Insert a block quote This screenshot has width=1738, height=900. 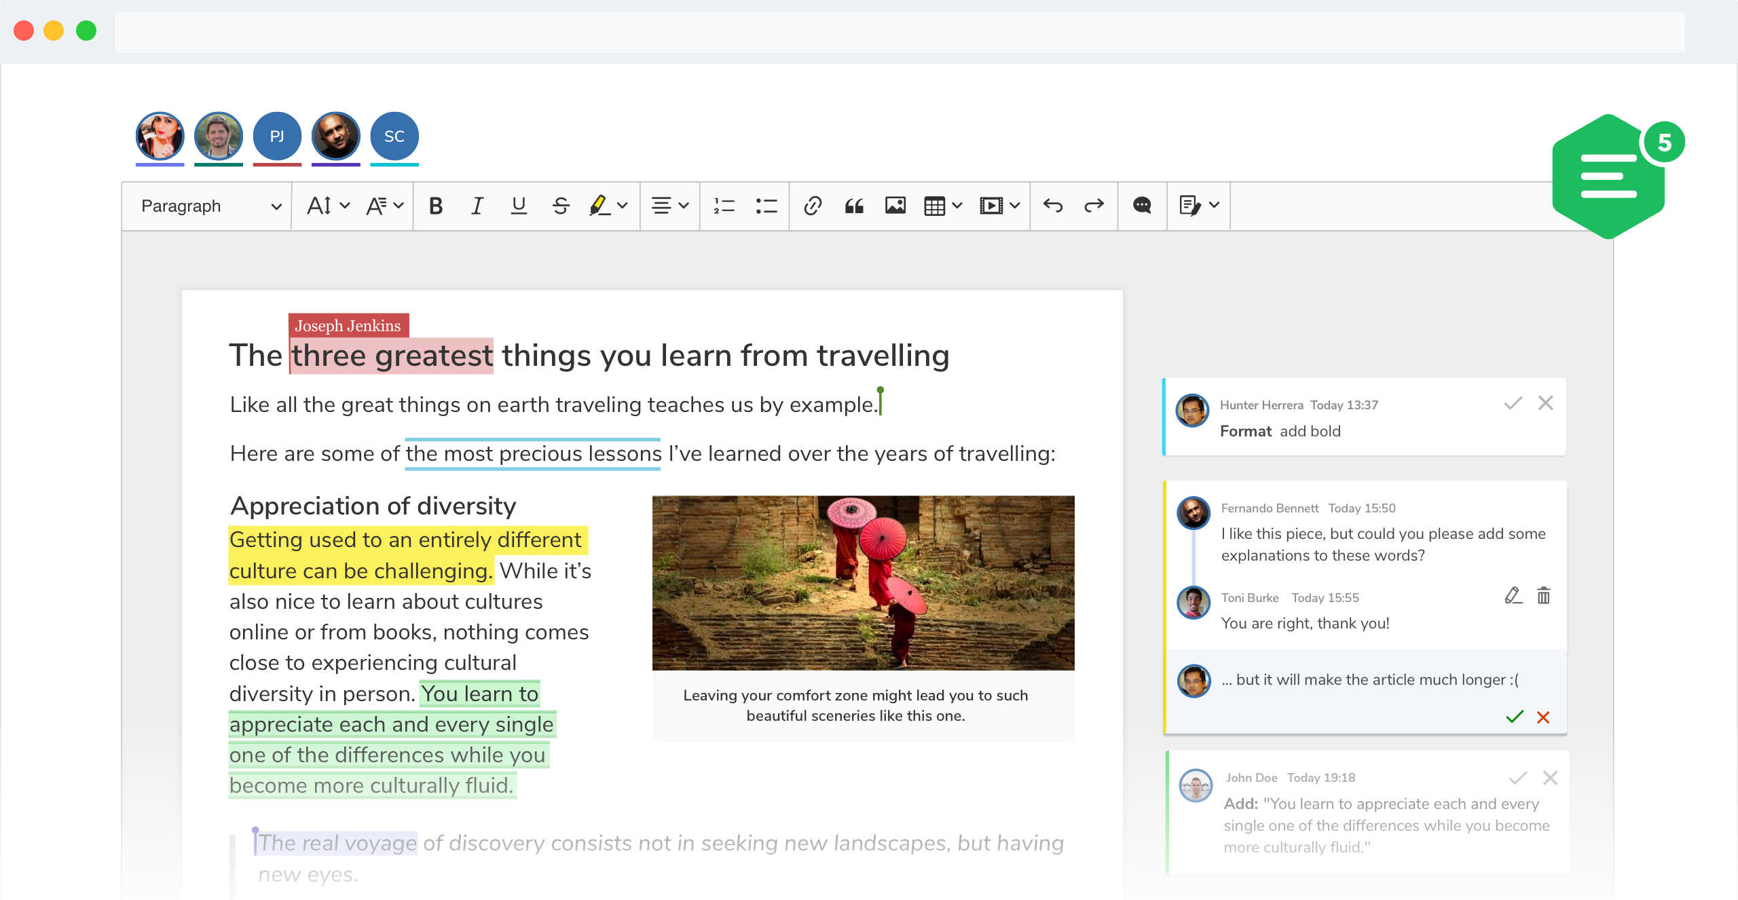(854, 206)
